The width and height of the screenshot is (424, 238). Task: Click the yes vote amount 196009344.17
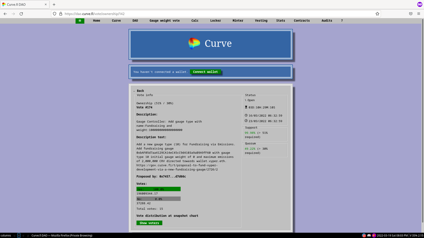click(147, 194)
